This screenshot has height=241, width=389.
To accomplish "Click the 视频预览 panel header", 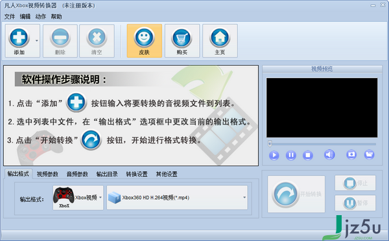I will pyautogui.click(x=322, y=69).
